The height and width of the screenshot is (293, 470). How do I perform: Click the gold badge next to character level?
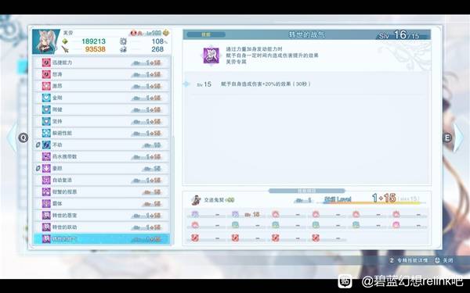(x=166, y=33)
